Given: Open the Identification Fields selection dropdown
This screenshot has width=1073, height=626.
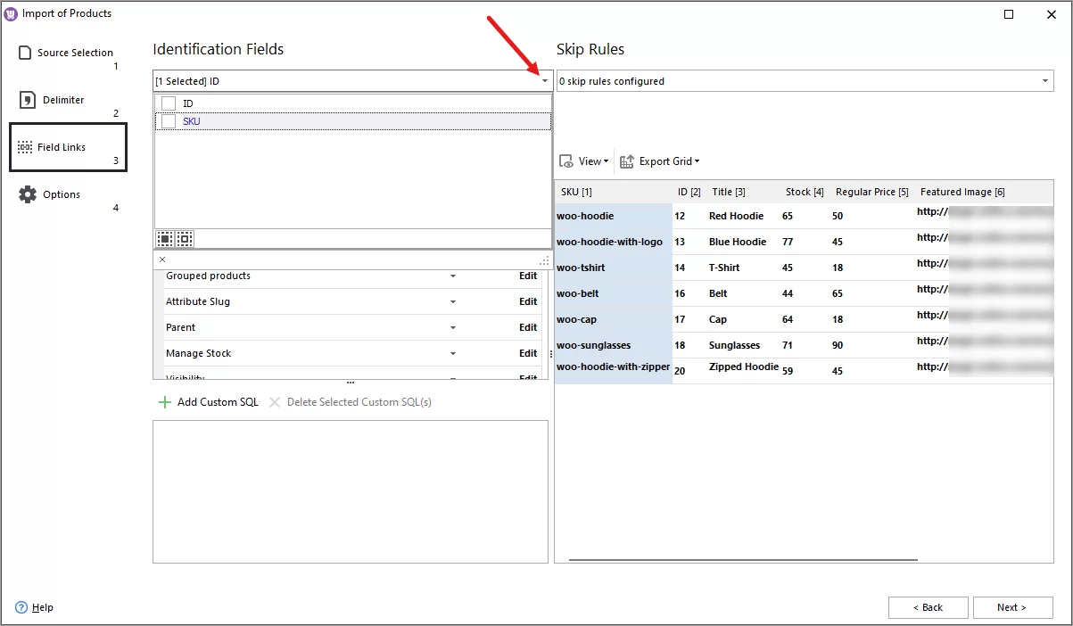Looking at the screenshot, I should pos(544,80).
